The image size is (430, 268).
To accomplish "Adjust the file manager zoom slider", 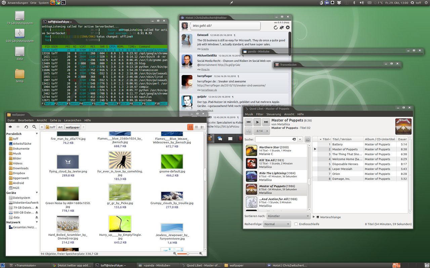I will (188, 254).
